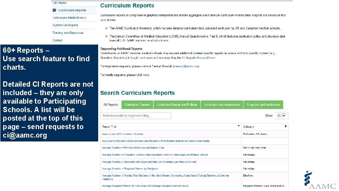339x191 pixels.
Task: Select Curriculum Reports in the sidebar
Action: click(72, 10)
